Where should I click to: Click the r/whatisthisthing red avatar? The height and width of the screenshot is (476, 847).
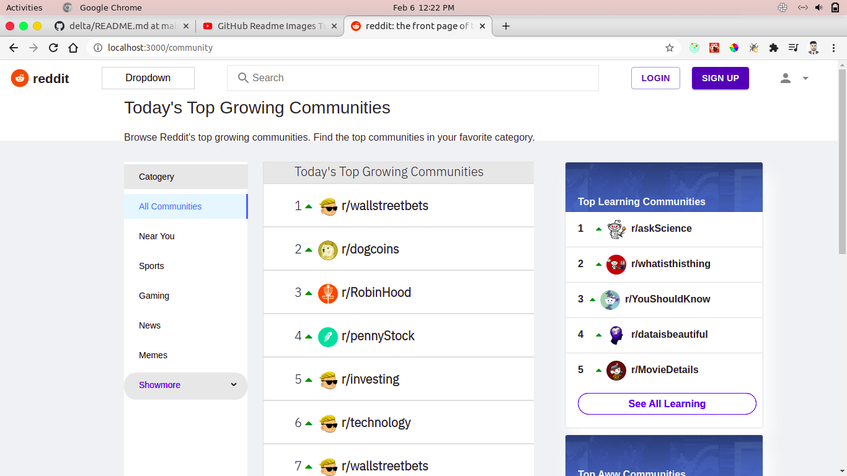pyautogui.click(x=616, y=265)
